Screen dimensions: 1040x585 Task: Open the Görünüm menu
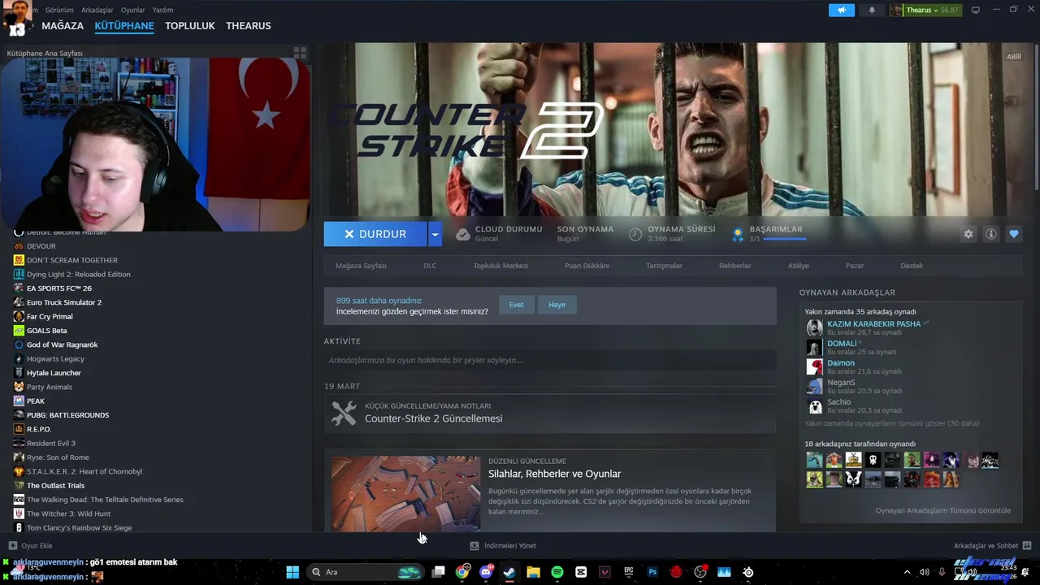pyautogui.click(x=59, y=10)
